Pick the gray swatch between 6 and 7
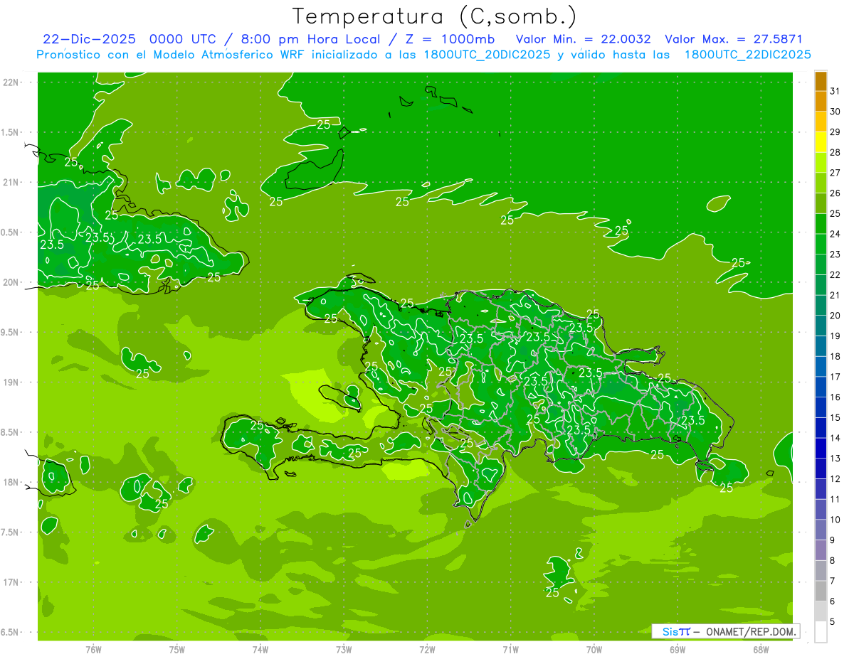 (x=821, y=591)
